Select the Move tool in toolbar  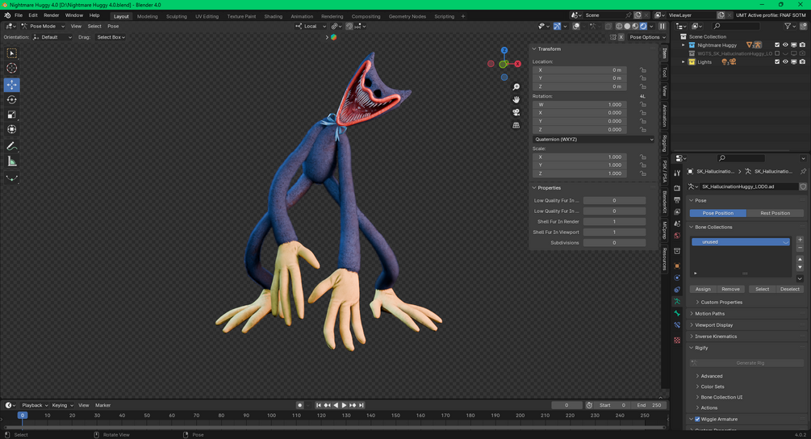(x=11, y=84)
